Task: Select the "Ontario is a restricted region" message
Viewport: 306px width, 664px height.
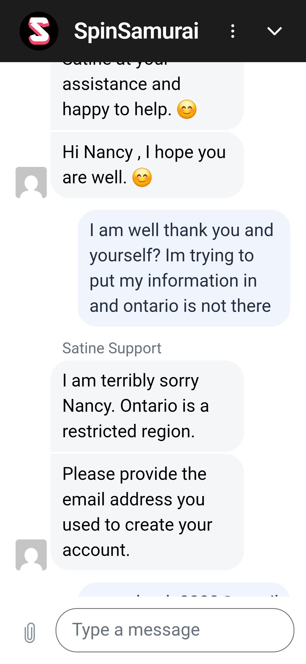Action: (147, 406)
